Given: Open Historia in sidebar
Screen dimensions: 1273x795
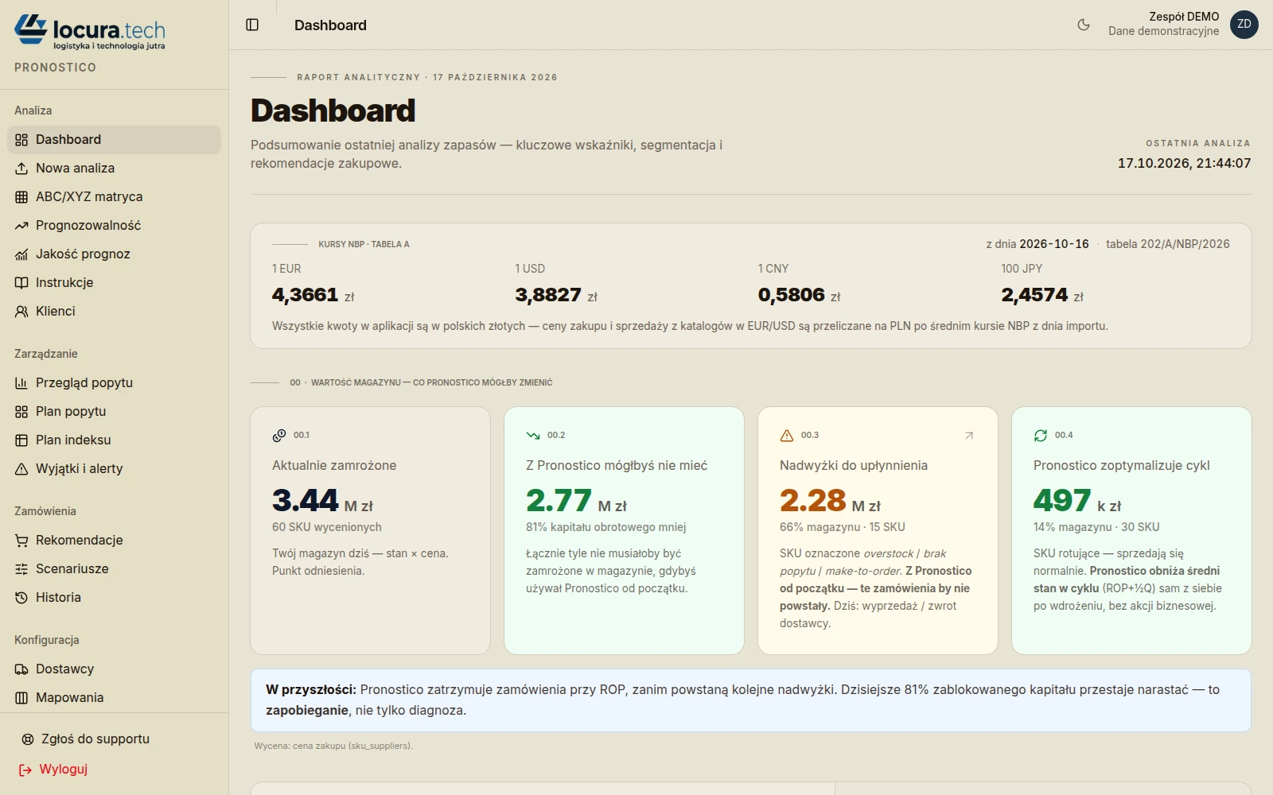Looking at the screenshot, I should 114,598.
